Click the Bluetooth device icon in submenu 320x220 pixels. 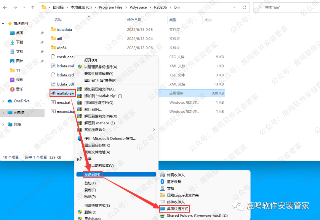[162, 182]
